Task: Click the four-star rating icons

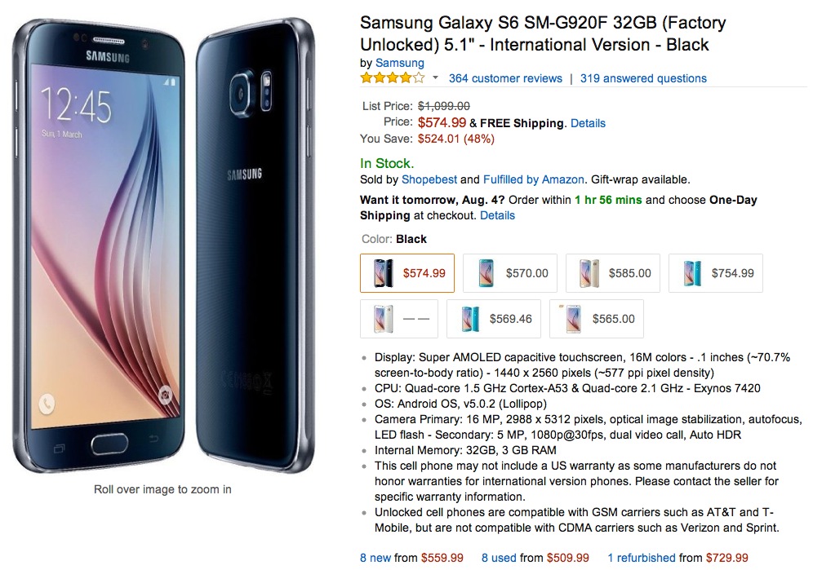Action: tap(393, 78)
